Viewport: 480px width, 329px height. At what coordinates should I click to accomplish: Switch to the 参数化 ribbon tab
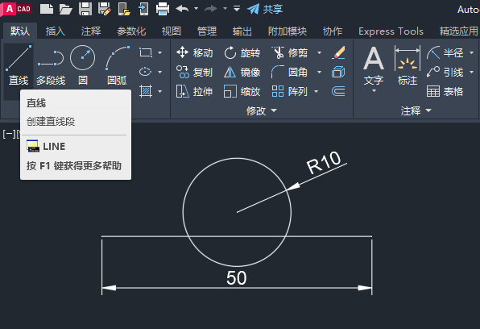[x=131, y=31]
